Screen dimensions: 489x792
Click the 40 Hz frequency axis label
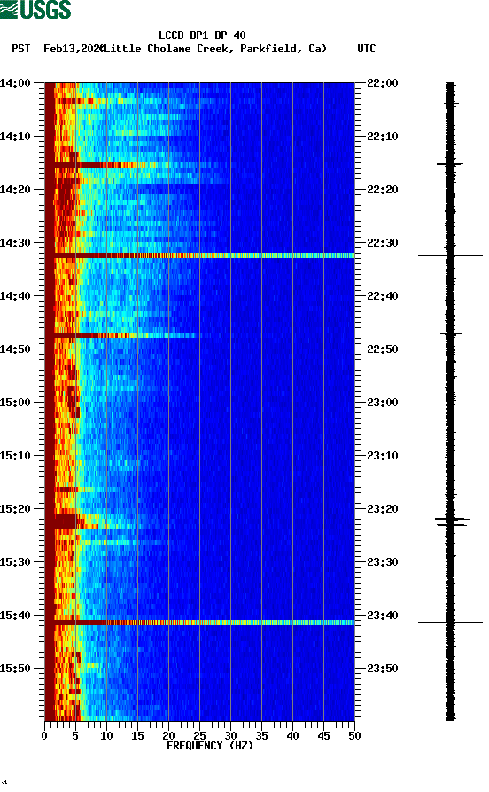click(292, 736)
